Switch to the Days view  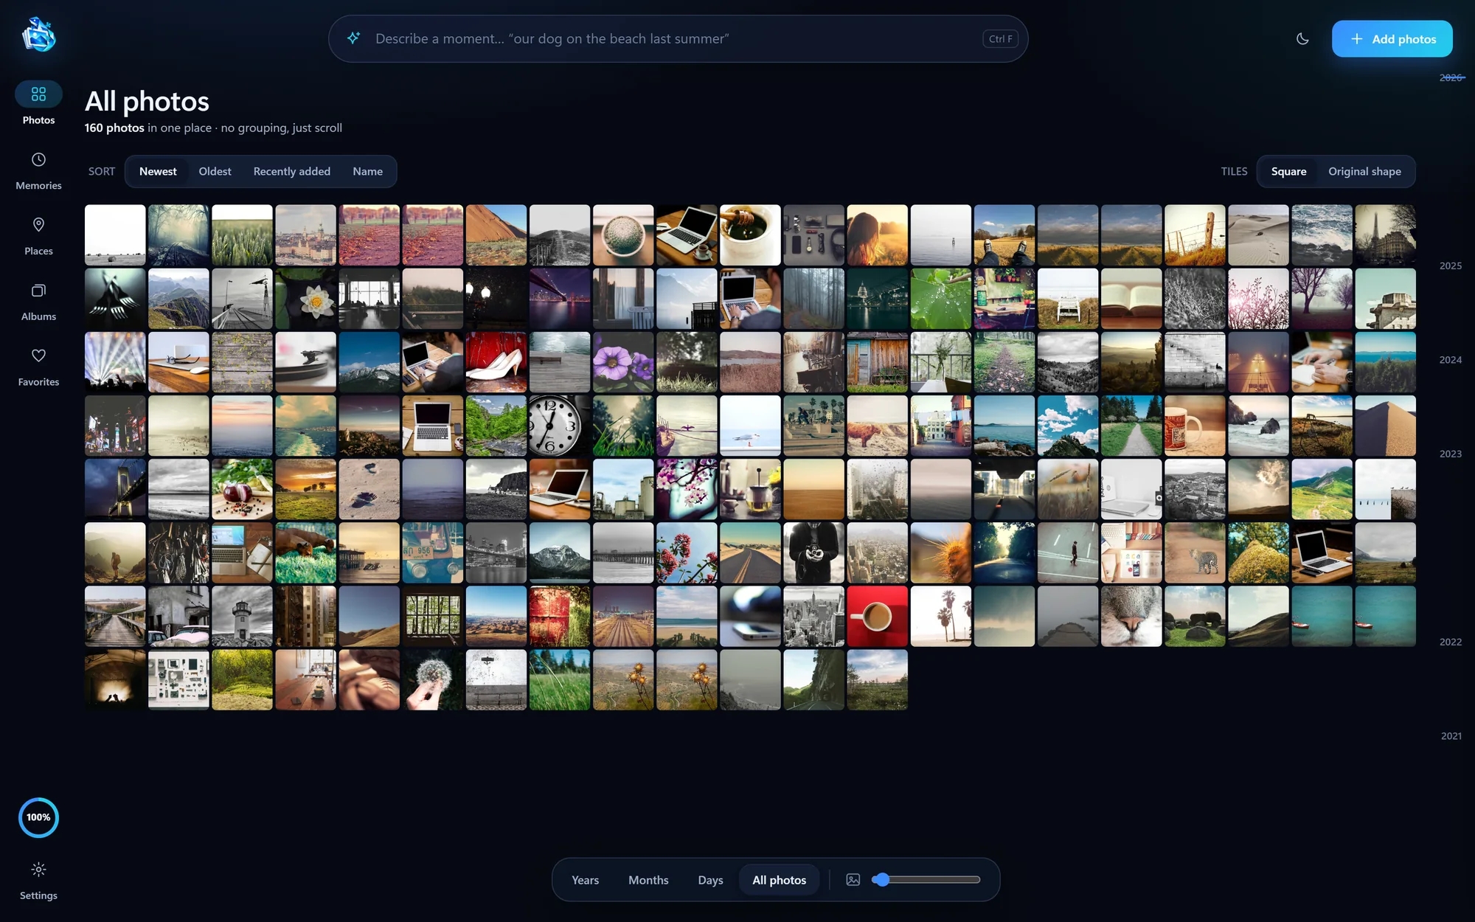(x=710, y=880)
